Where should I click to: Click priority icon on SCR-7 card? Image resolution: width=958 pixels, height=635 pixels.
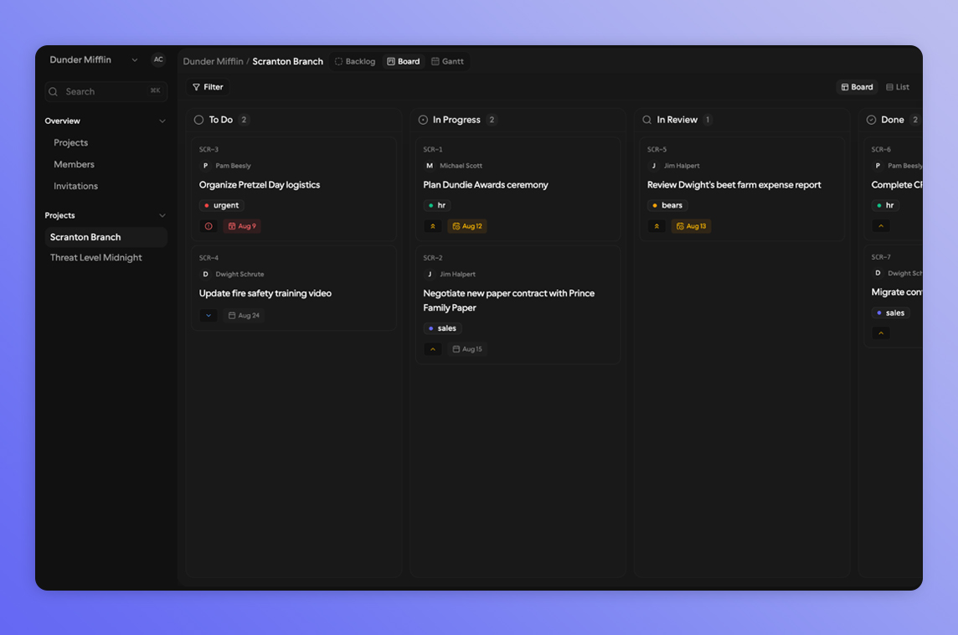coord(881,333)
